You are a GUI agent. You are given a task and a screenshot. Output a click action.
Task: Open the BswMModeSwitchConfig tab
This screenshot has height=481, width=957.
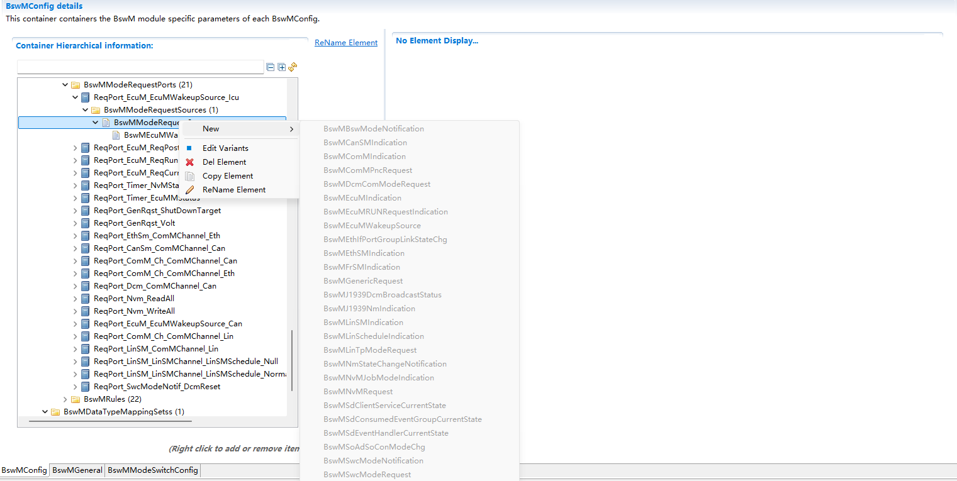[x=152, y=470]
